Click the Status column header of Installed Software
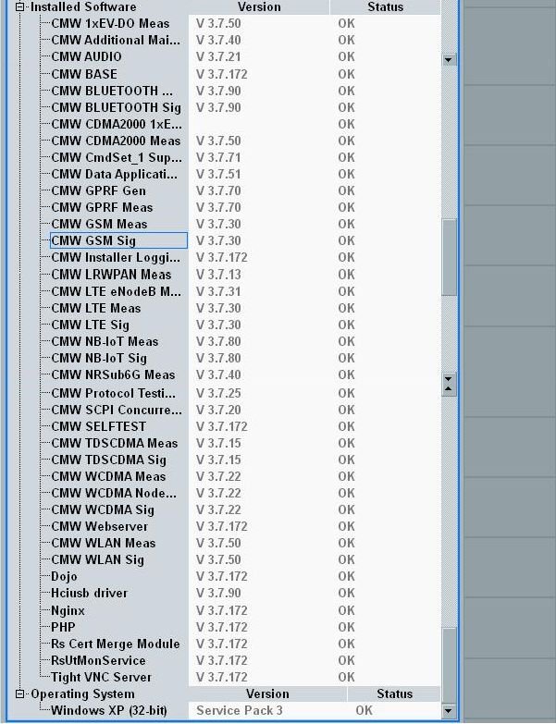556x724 pixels. click(x=386, y=6)
